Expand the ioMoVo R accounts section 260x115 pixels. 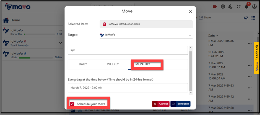[61, 43]
